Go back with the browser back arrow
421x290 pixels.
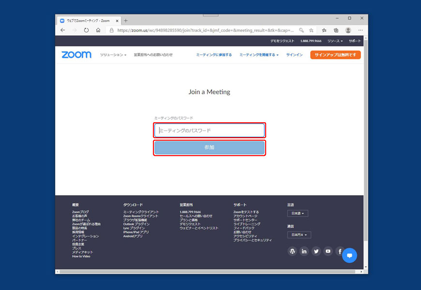[x=63, y=30]
